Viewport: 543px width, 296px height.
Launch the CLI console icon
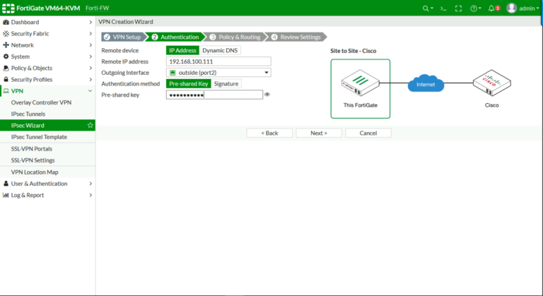[443, 8]
